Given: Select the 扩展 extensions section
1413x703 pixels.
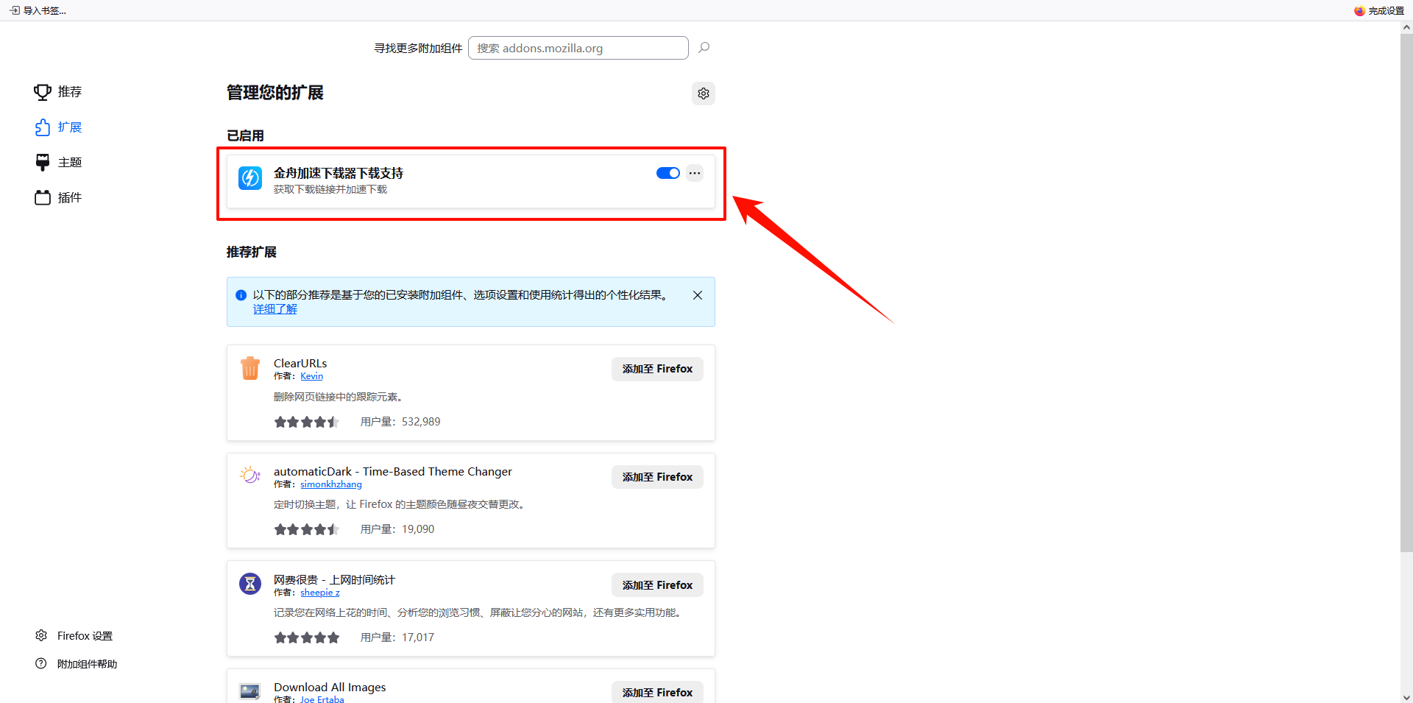Looking at the screenshot, I should [59, 127].
